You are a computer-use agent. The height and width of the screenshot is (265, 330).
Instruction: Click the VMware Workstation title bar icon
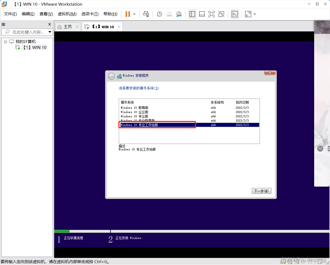(4, 4)
